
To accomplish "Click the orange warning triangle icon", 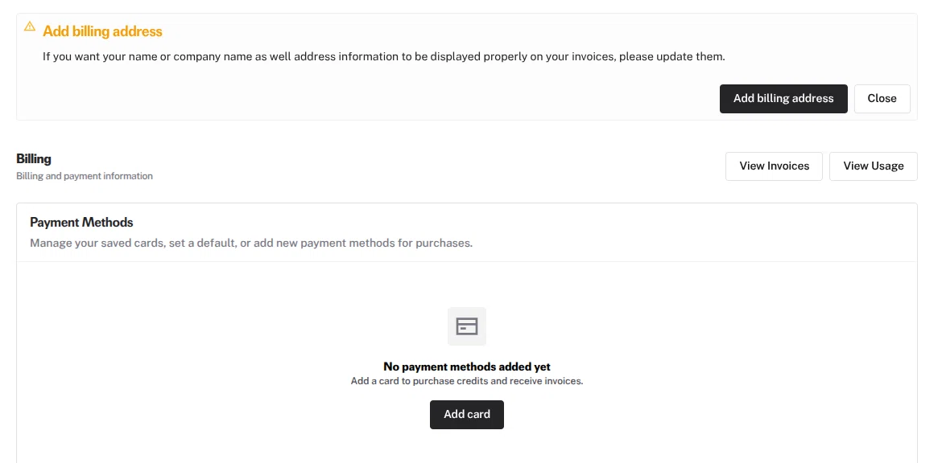I will (30, 27).
